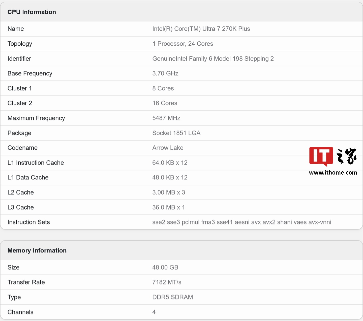Image resolution: width=363 pixels, height=321 pixels.
Task: Select the Cluster 2 value '16 Cores'
Action: coord(165,103)
